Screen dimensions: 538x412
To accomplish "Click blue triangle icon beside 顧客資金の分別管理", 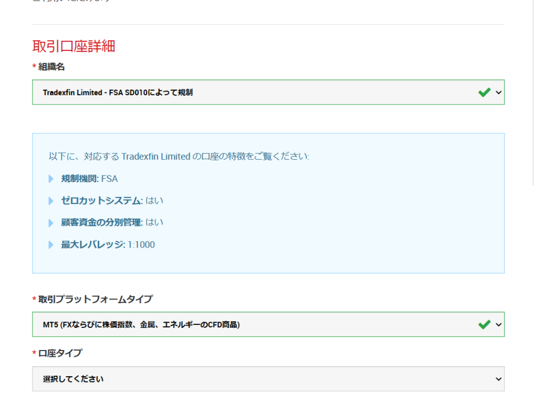I will (x=51, y=223).
